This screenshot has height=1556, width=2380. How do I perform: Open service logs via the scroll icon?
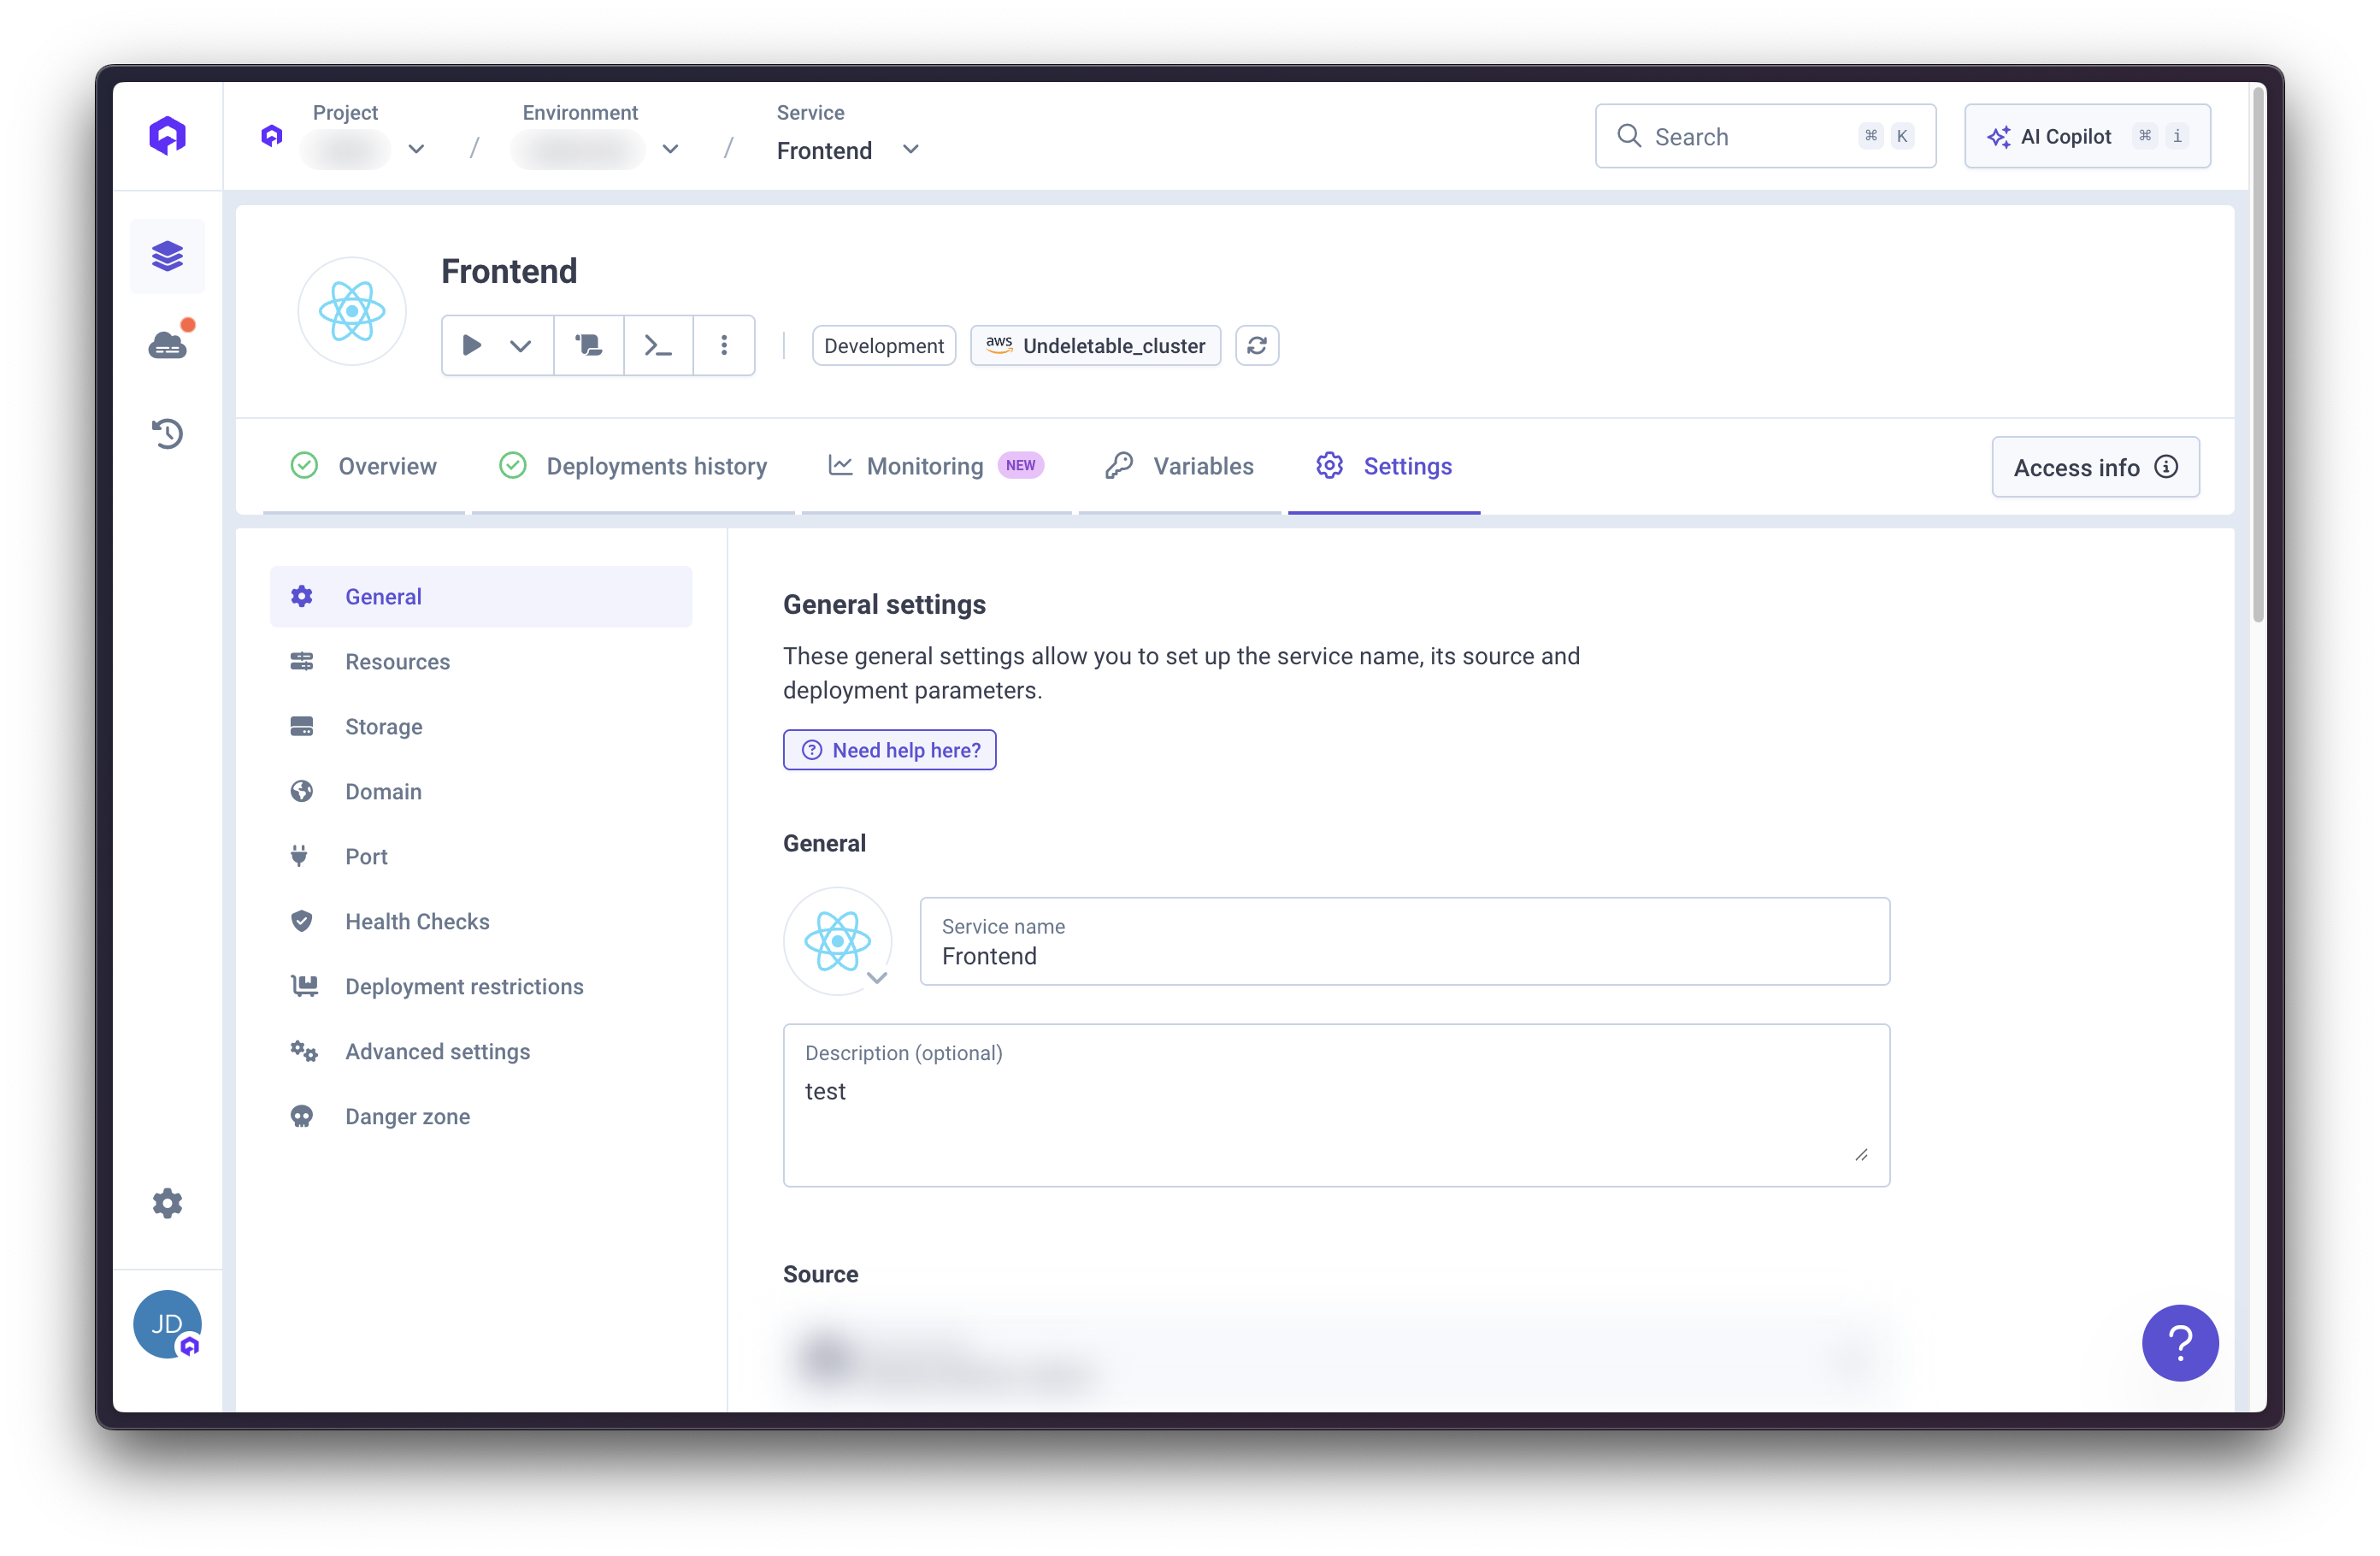coord(589,345)
